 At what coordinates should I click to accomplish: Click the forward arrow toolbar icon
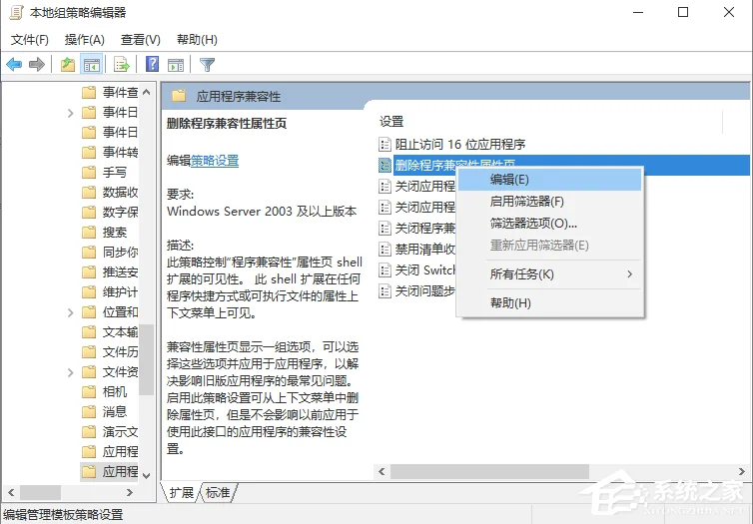click(37, 64)
